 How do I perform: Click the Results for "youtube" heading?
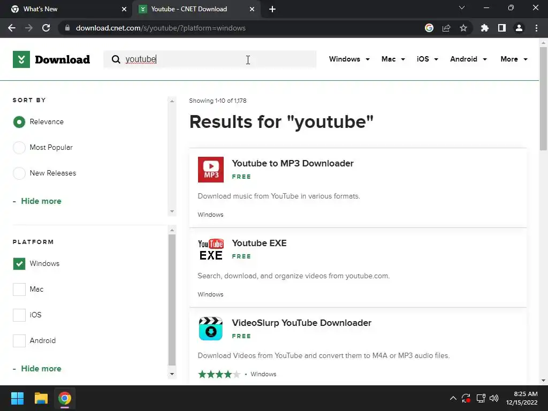(x=281, y=121)
